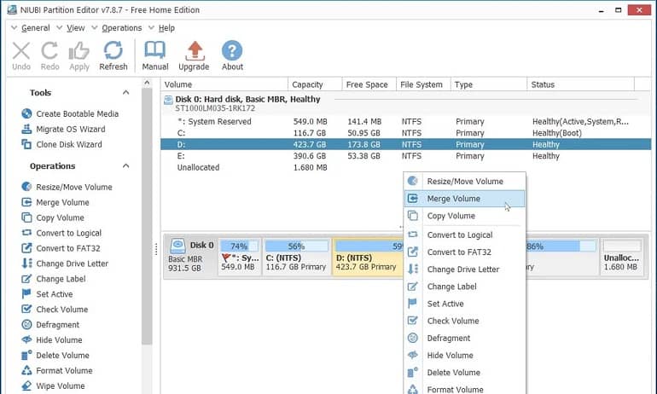
Task: Select the System Reserved volume row
Action: [x=405, y=121]
